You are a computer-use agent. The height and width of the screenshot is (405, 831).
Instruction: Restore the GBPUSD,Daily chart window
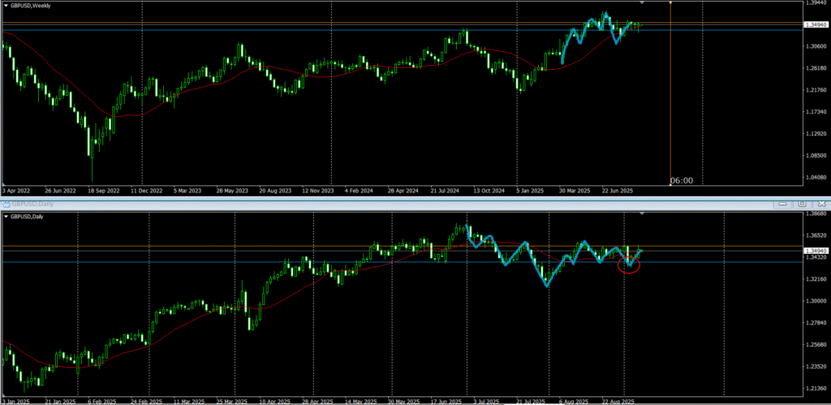(x=802, y=204)
